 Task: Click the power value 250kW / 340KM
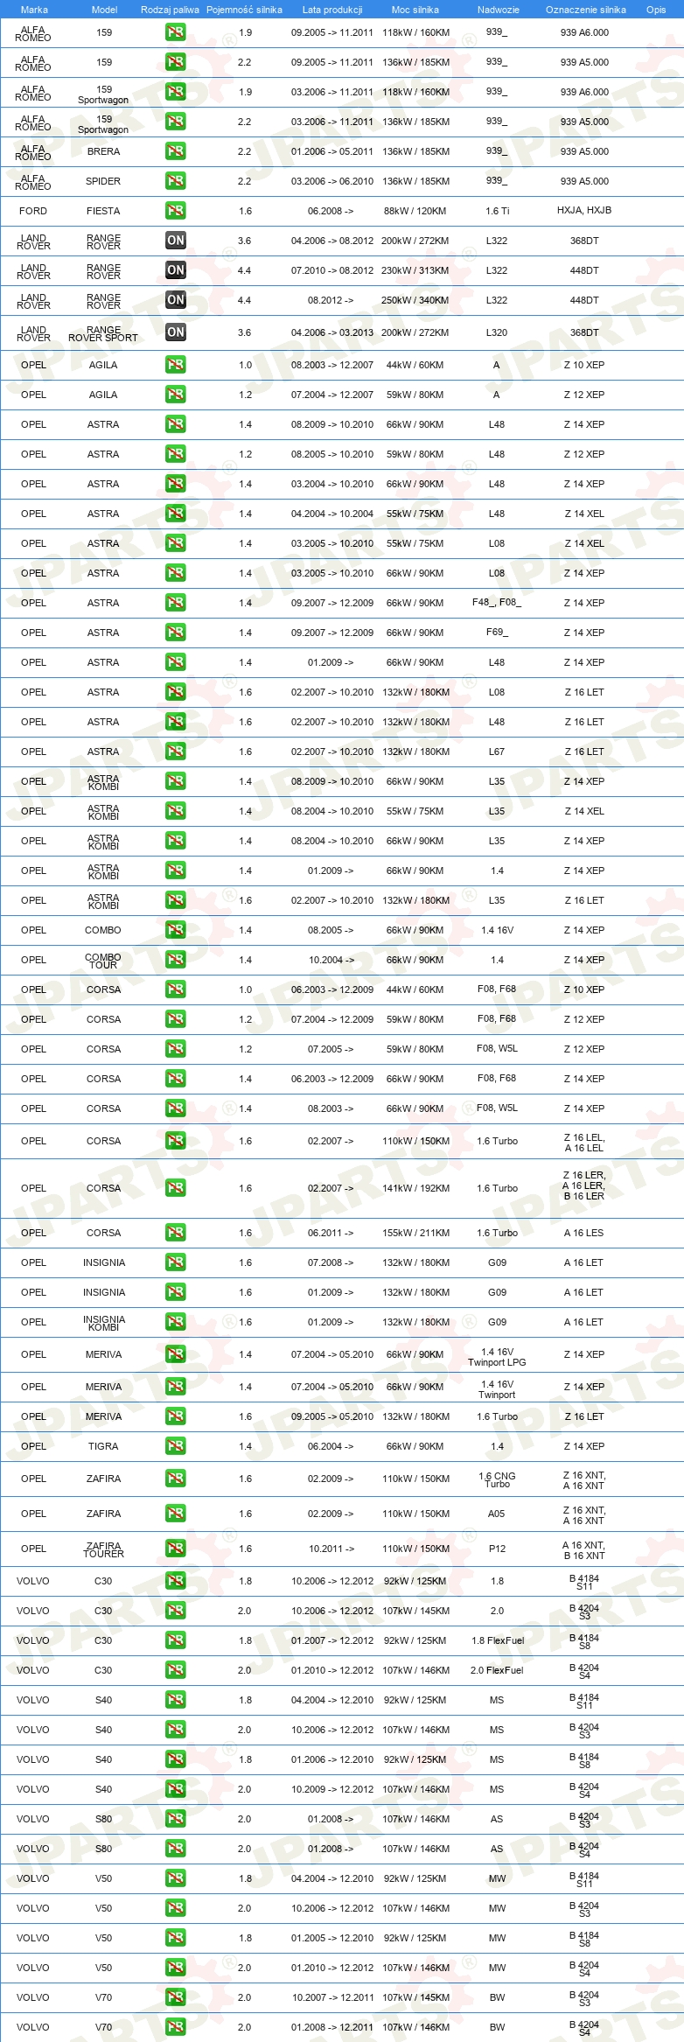[x=415, y=300]
